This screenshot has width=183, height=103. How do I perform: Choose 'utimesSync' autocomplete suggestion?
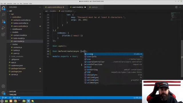coord(114,83)
